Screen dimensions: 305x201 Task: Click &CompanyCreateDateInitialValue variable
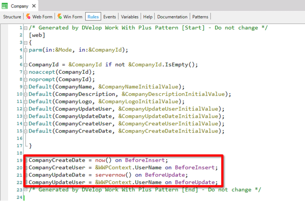[x=168, y=131]
